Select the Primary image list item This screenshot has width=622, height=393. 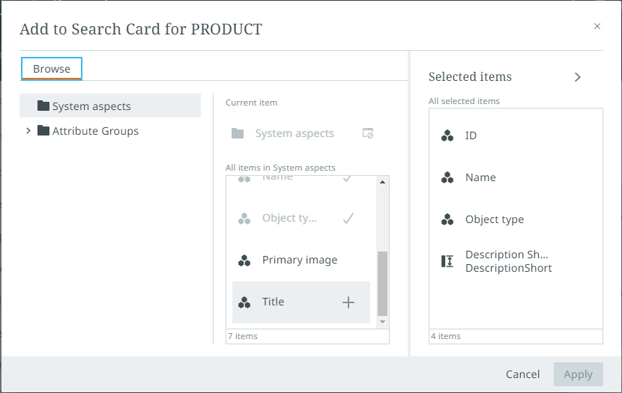pos(300,261)
